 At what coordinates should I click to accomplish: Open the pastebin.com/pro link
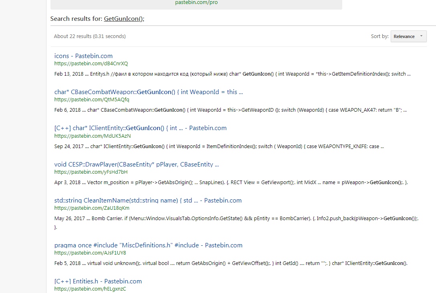coord(196,2)
